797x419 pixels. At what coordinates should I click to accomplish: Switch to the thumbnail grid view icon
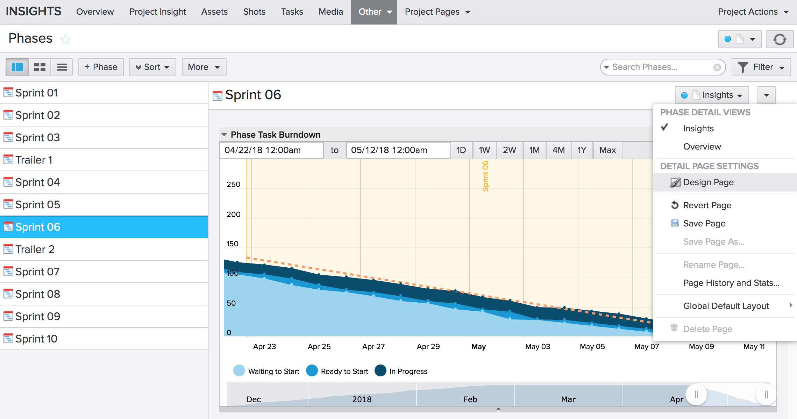(x=40, y=67)
